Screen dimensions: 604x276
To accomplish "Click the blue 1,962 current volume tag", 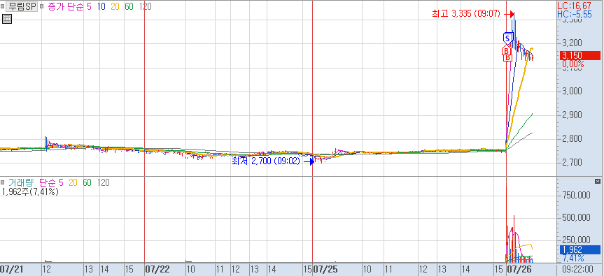I will [580, 250].
